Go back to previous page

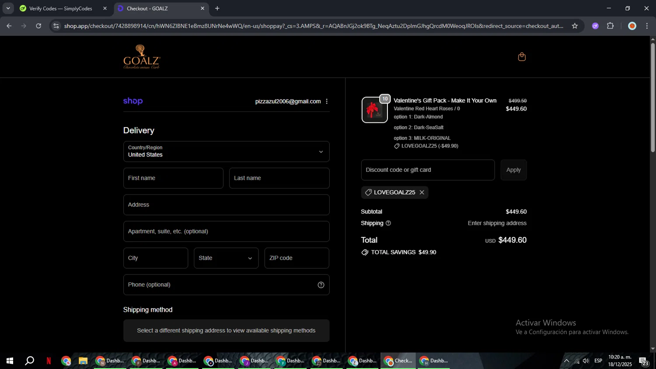coord(9,26)
